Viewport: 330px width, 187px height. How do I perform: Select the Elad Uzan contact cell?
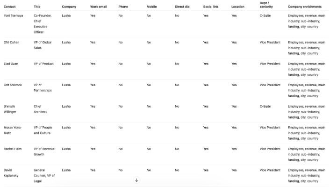[x=11, y=64]
